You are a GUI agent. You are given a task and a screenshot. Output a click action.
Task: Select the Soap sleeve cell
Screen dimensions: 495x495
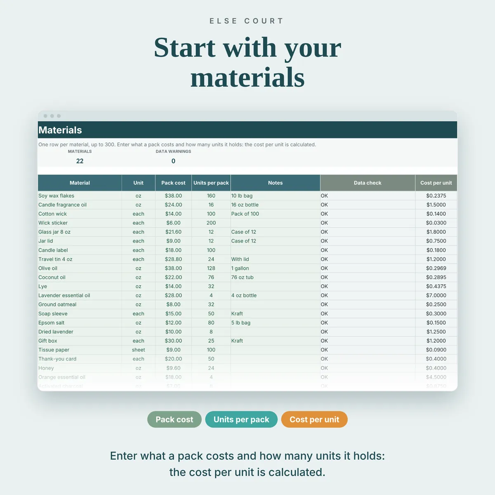[80, 313]
